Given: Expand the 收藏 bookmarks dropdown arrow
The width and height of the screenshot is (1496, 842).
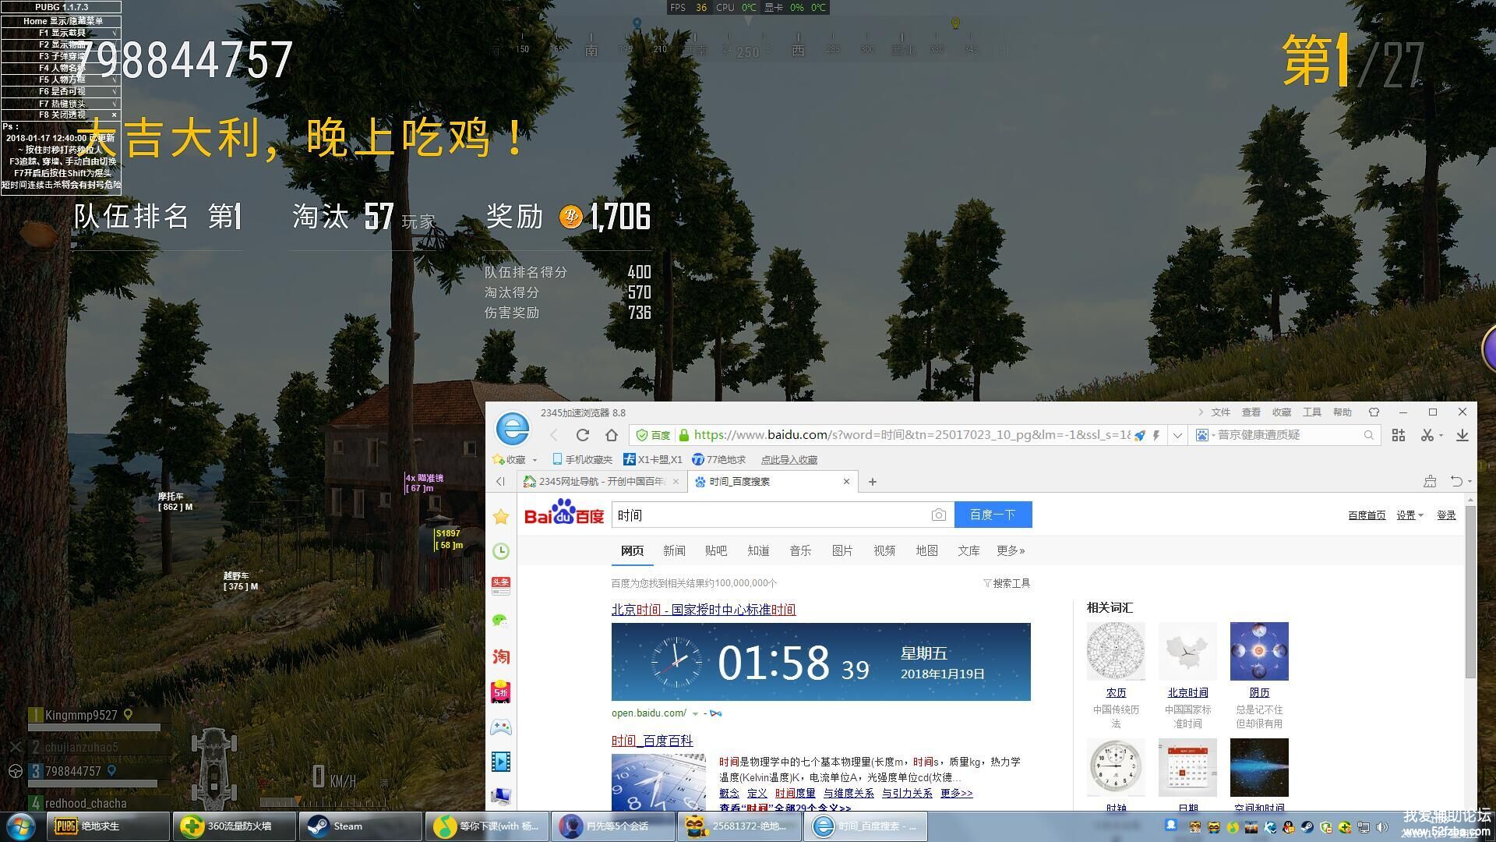Looking at the screenshot, I should [535, 460].
